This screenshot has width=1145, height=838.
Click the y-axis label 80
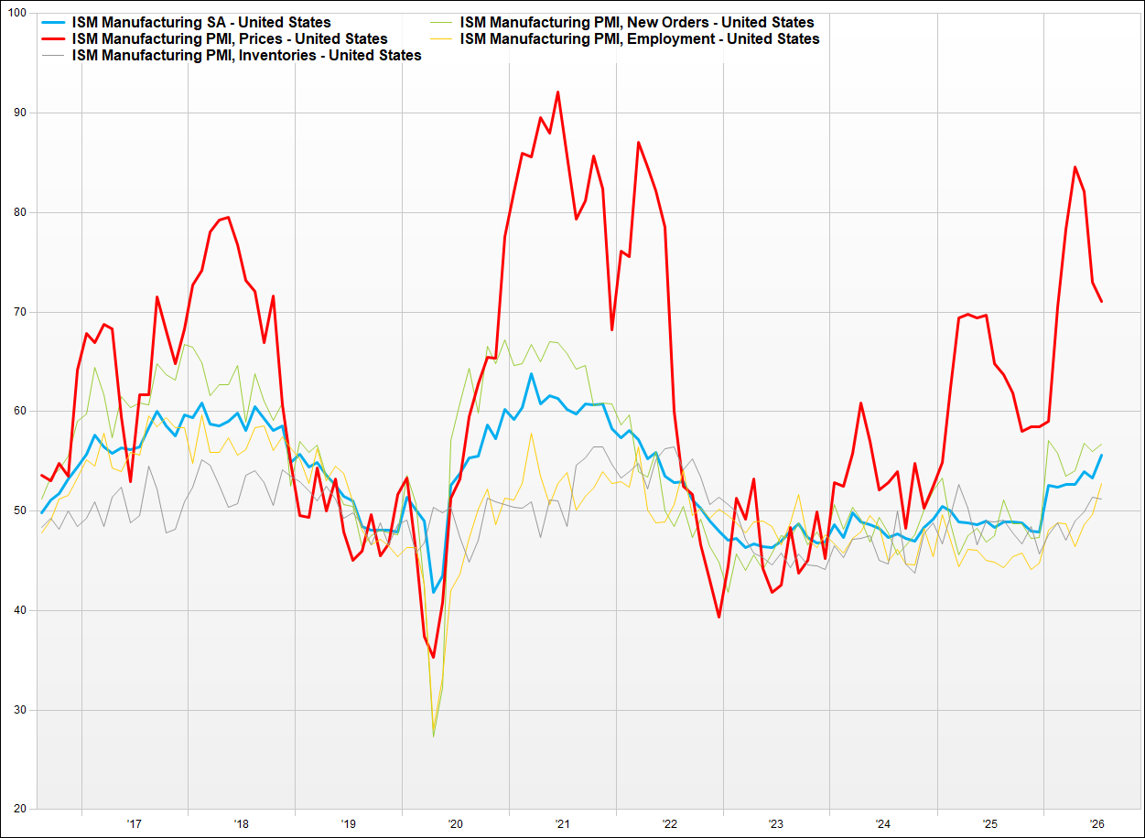pos(19,212)
